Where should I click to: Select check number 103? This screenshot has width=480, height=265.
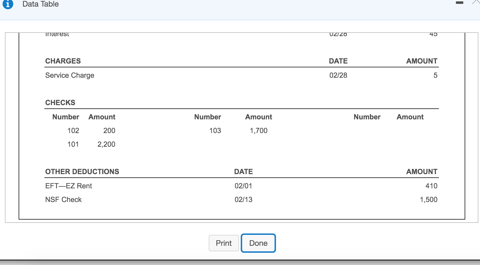point(215,131)
